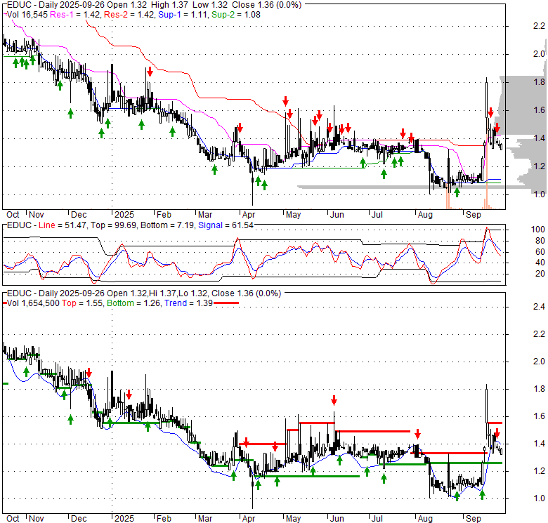Click the 'Vol 1,654,500' label in bottom chart

click(33, 303)
